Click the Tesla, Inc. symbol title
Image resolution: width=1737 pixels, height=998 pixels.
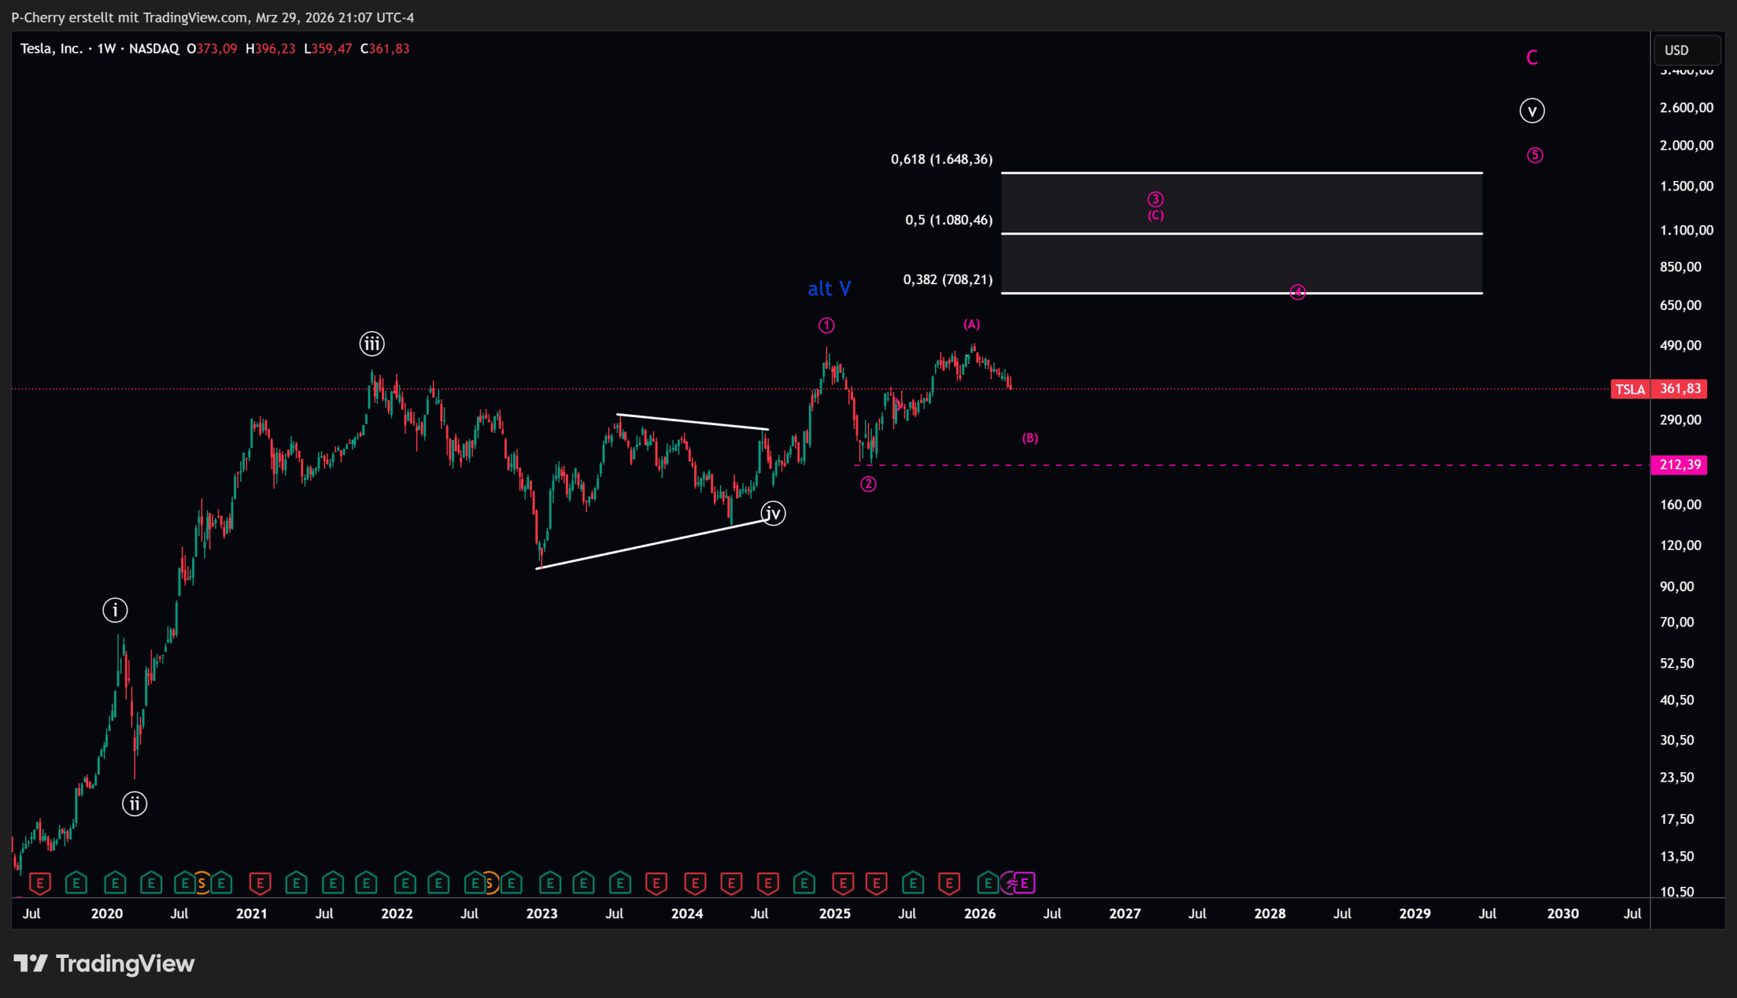(x=52, y=49)
